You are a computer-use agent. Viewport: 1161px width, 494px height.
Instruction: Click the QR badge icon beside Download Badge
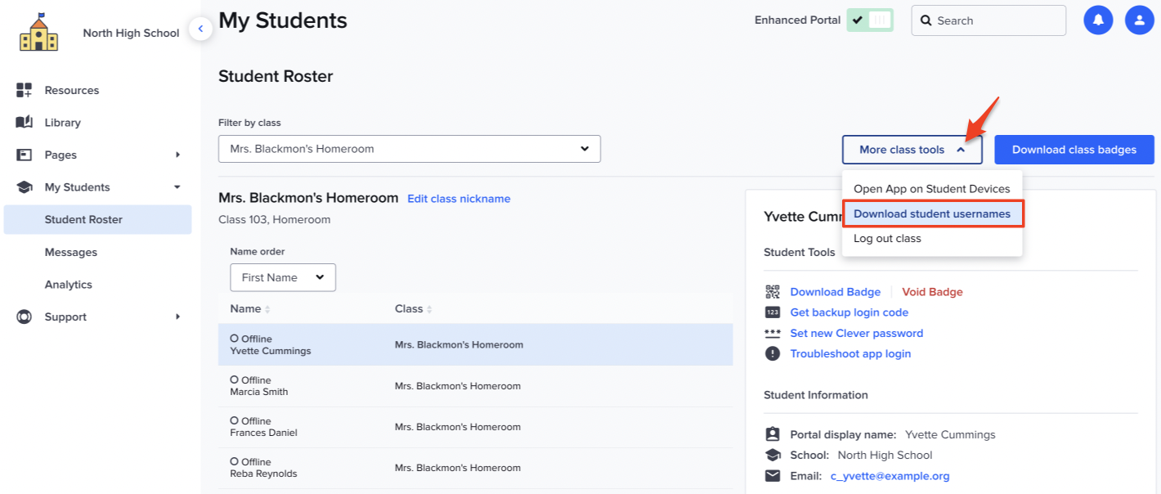pos(772,291)
